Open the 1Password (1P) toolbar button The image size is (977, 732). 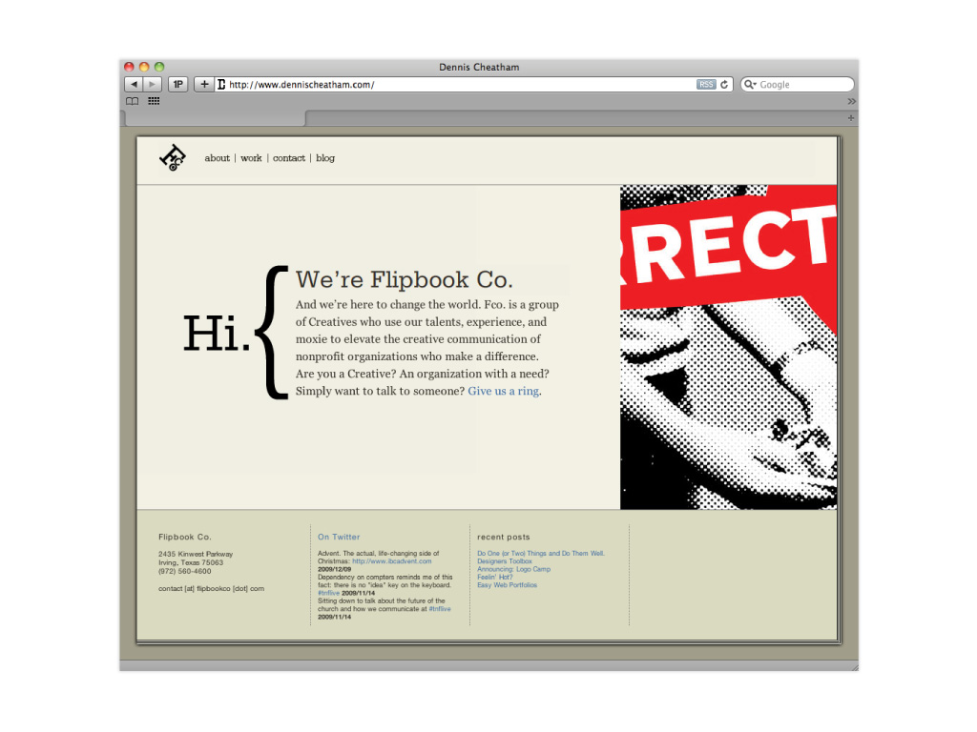[x=178, y=84]
